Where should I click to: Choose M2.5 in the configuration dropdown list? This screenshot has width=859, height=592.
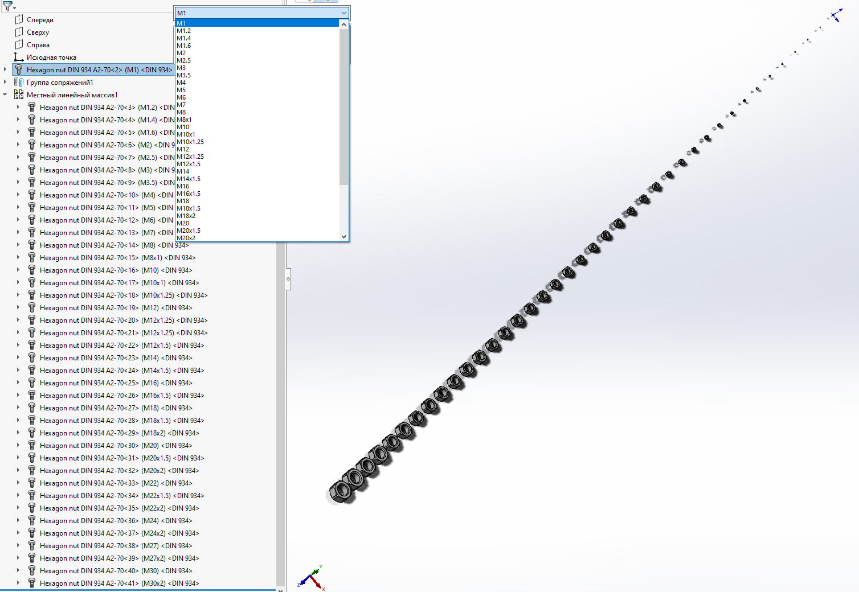point(257,60)
